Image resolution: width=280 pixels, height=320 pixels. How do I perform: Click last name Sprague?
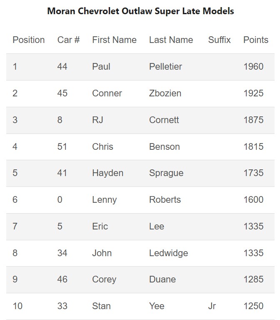[166, 173]
